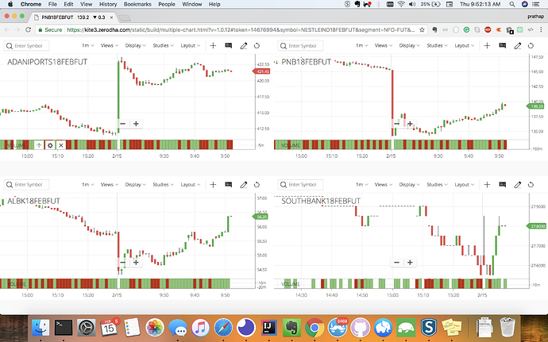Screen dimensions: 548x342
Task: Expand Views dropdown in ADANIPORTS18FEBFUT panel
Action: 110,46
